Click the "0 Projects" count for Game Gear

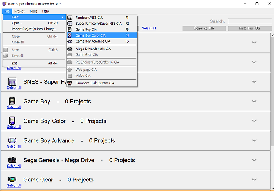[x=81, y=180]
